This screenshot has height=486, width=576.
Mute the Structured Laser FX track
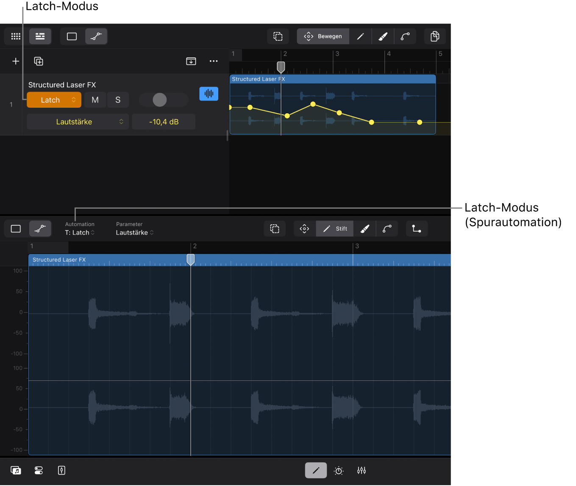pos(95,100)
